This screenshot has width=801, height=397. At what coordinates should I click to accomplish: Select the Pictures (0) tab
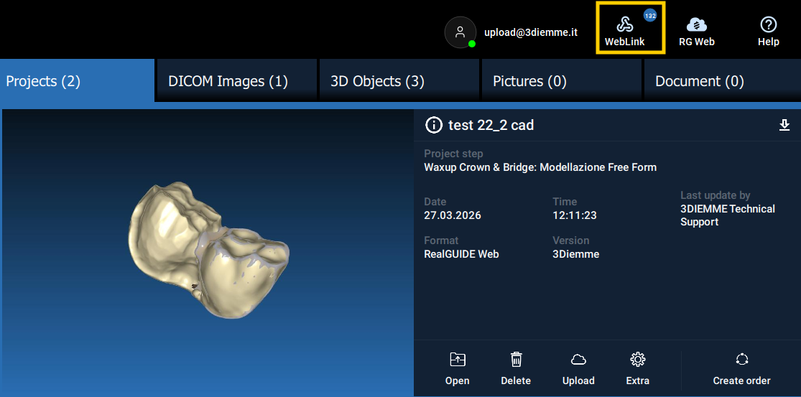(x=560, y=81)
